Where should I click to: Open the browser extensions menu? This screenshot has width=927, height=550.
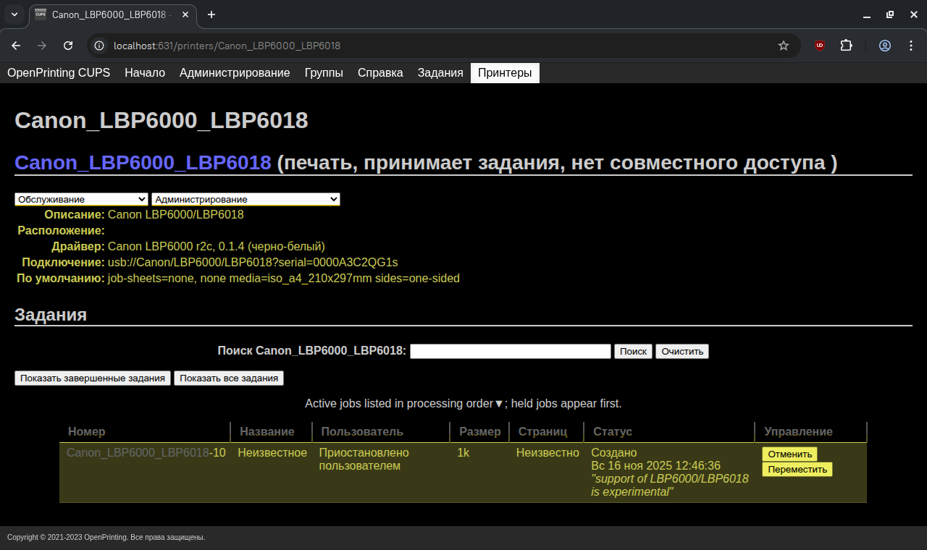pos(846,46)
